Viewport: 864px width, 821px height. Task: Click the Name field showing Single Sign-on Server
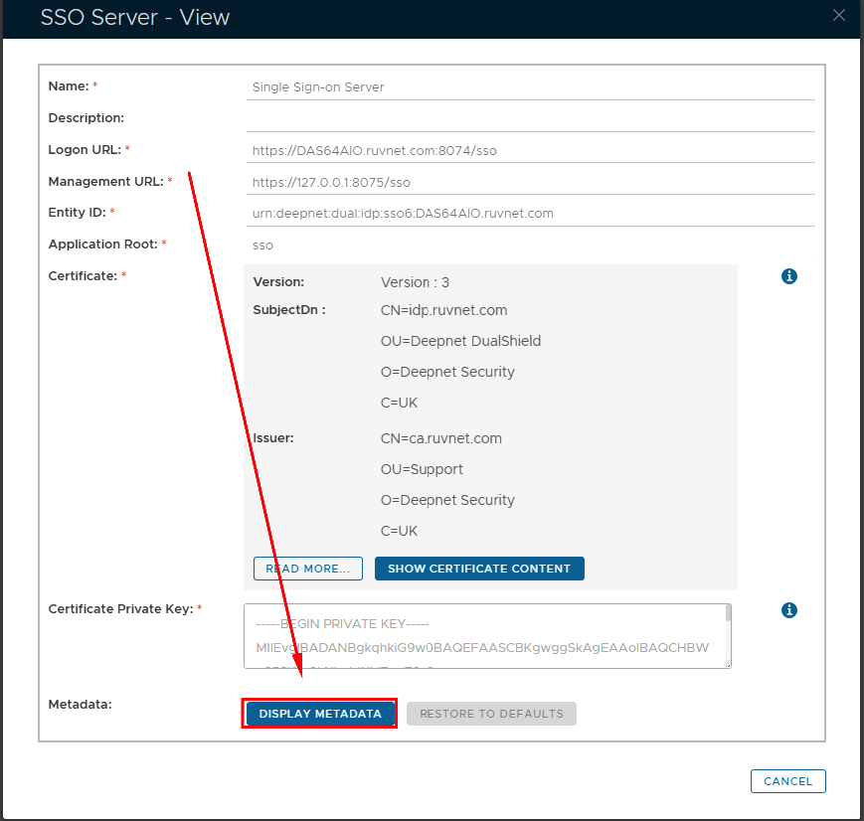click(x=530, y=86)
